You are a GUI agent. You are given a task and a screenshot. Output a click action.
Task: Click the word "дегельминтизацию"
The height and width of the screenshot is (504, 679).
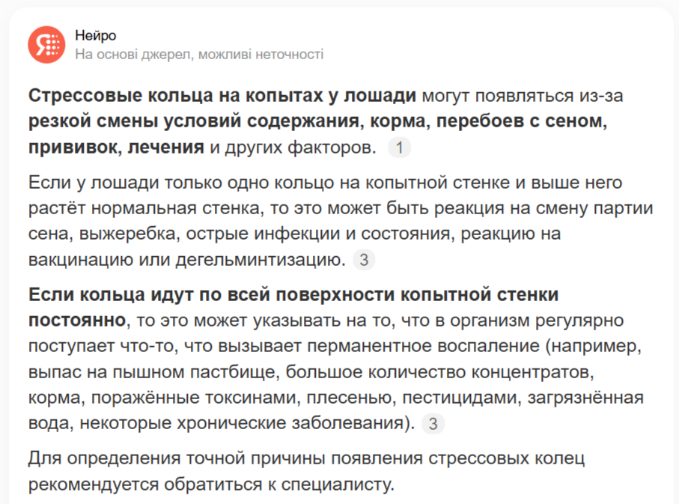(261, 260)
